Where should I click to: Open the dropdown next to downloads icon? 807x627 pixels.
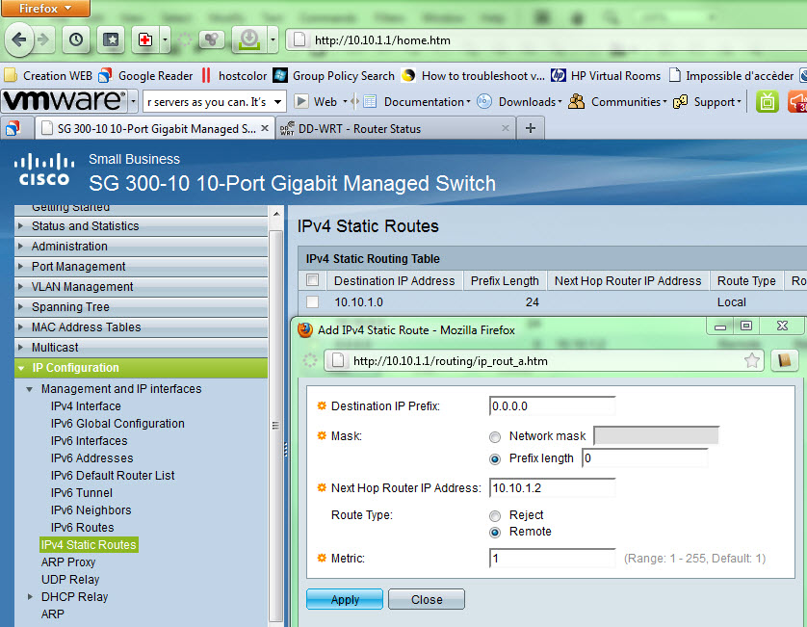[273, 39]
